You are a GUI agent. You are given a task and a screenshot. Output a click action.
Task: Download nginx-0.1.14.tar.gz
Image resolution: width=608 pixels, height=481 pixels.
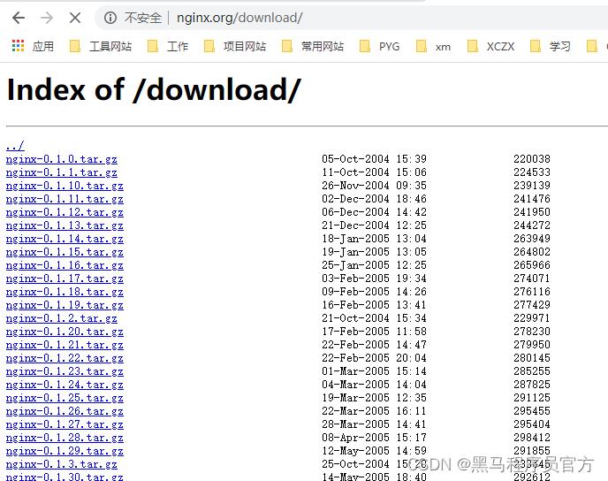point(65,239)
